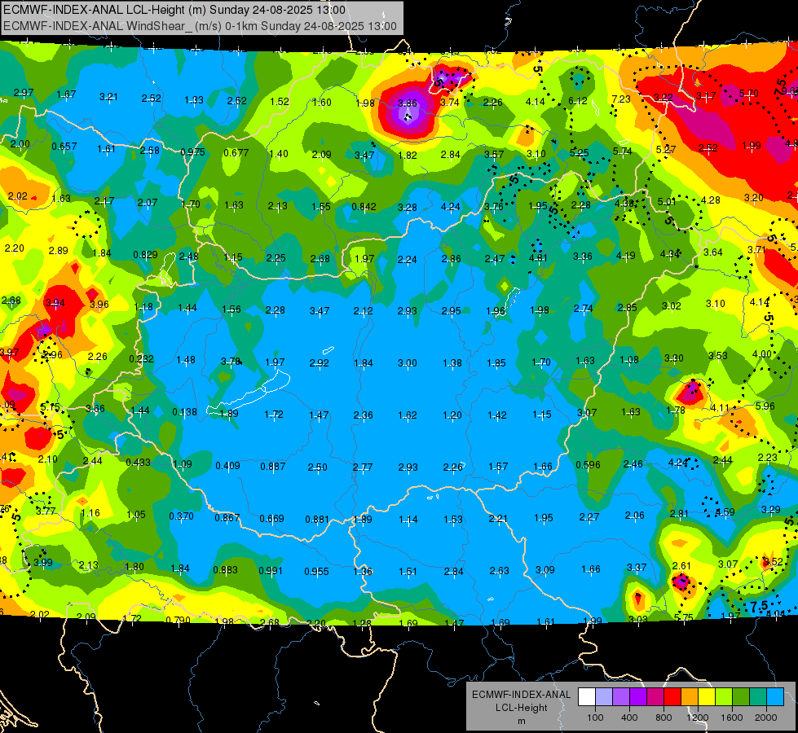Click the magenta legend swatch
The height and width of the screenshot is (733, 798).
click(x=655, y=697)
